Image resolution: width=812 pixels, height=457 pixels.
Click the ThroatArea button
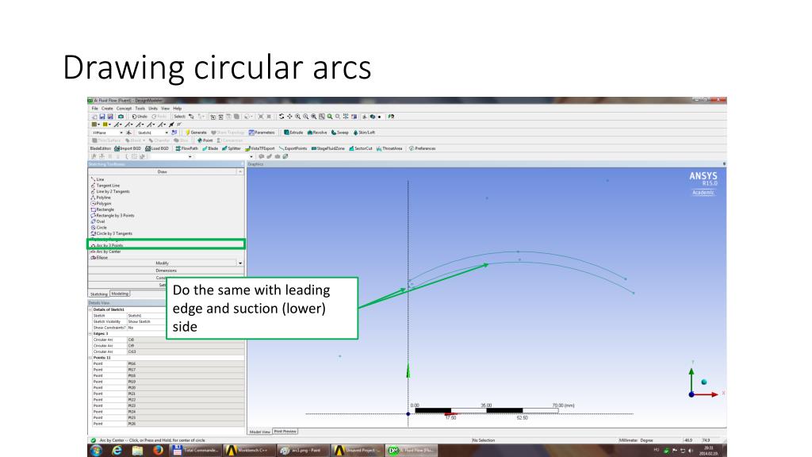click(389, 148)
